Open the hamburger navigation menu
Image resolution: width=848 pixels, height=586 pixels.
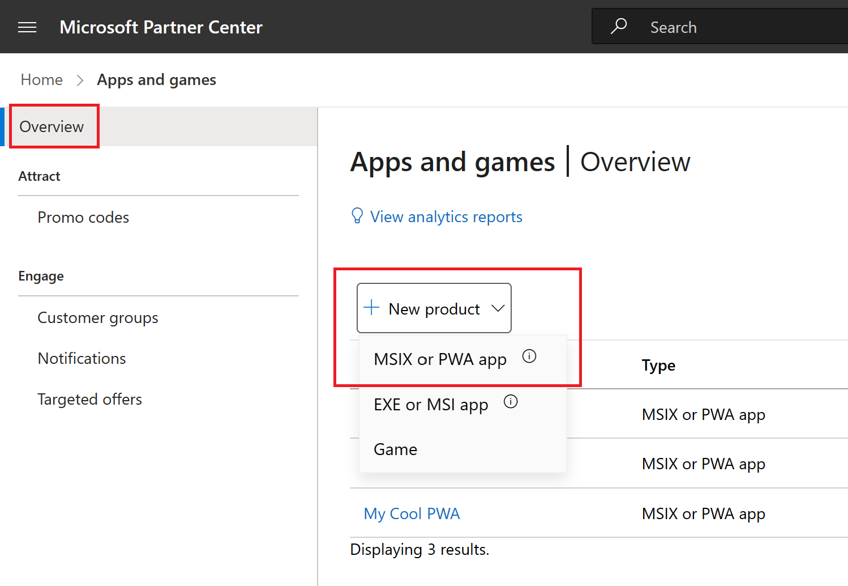pyautogui.click(x=27, y=27)
